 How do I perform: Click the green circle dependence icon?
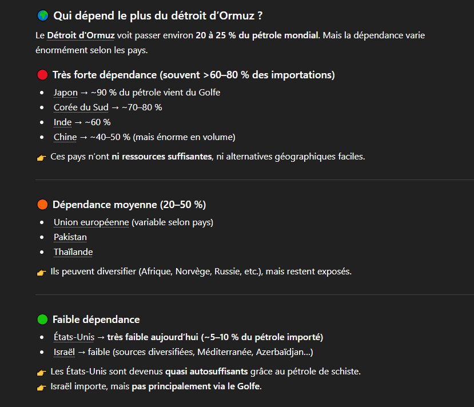point(42,320)
